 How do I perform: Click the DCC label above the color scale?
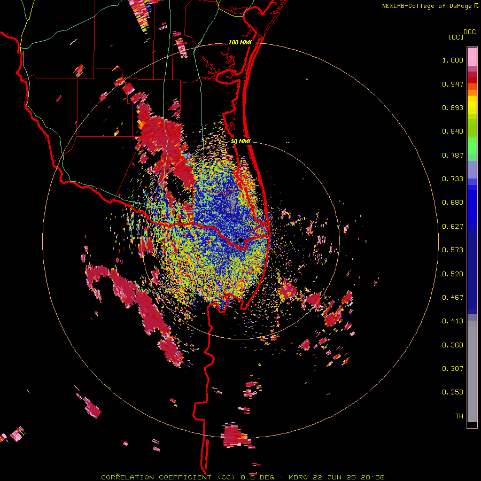pos(469,32)
